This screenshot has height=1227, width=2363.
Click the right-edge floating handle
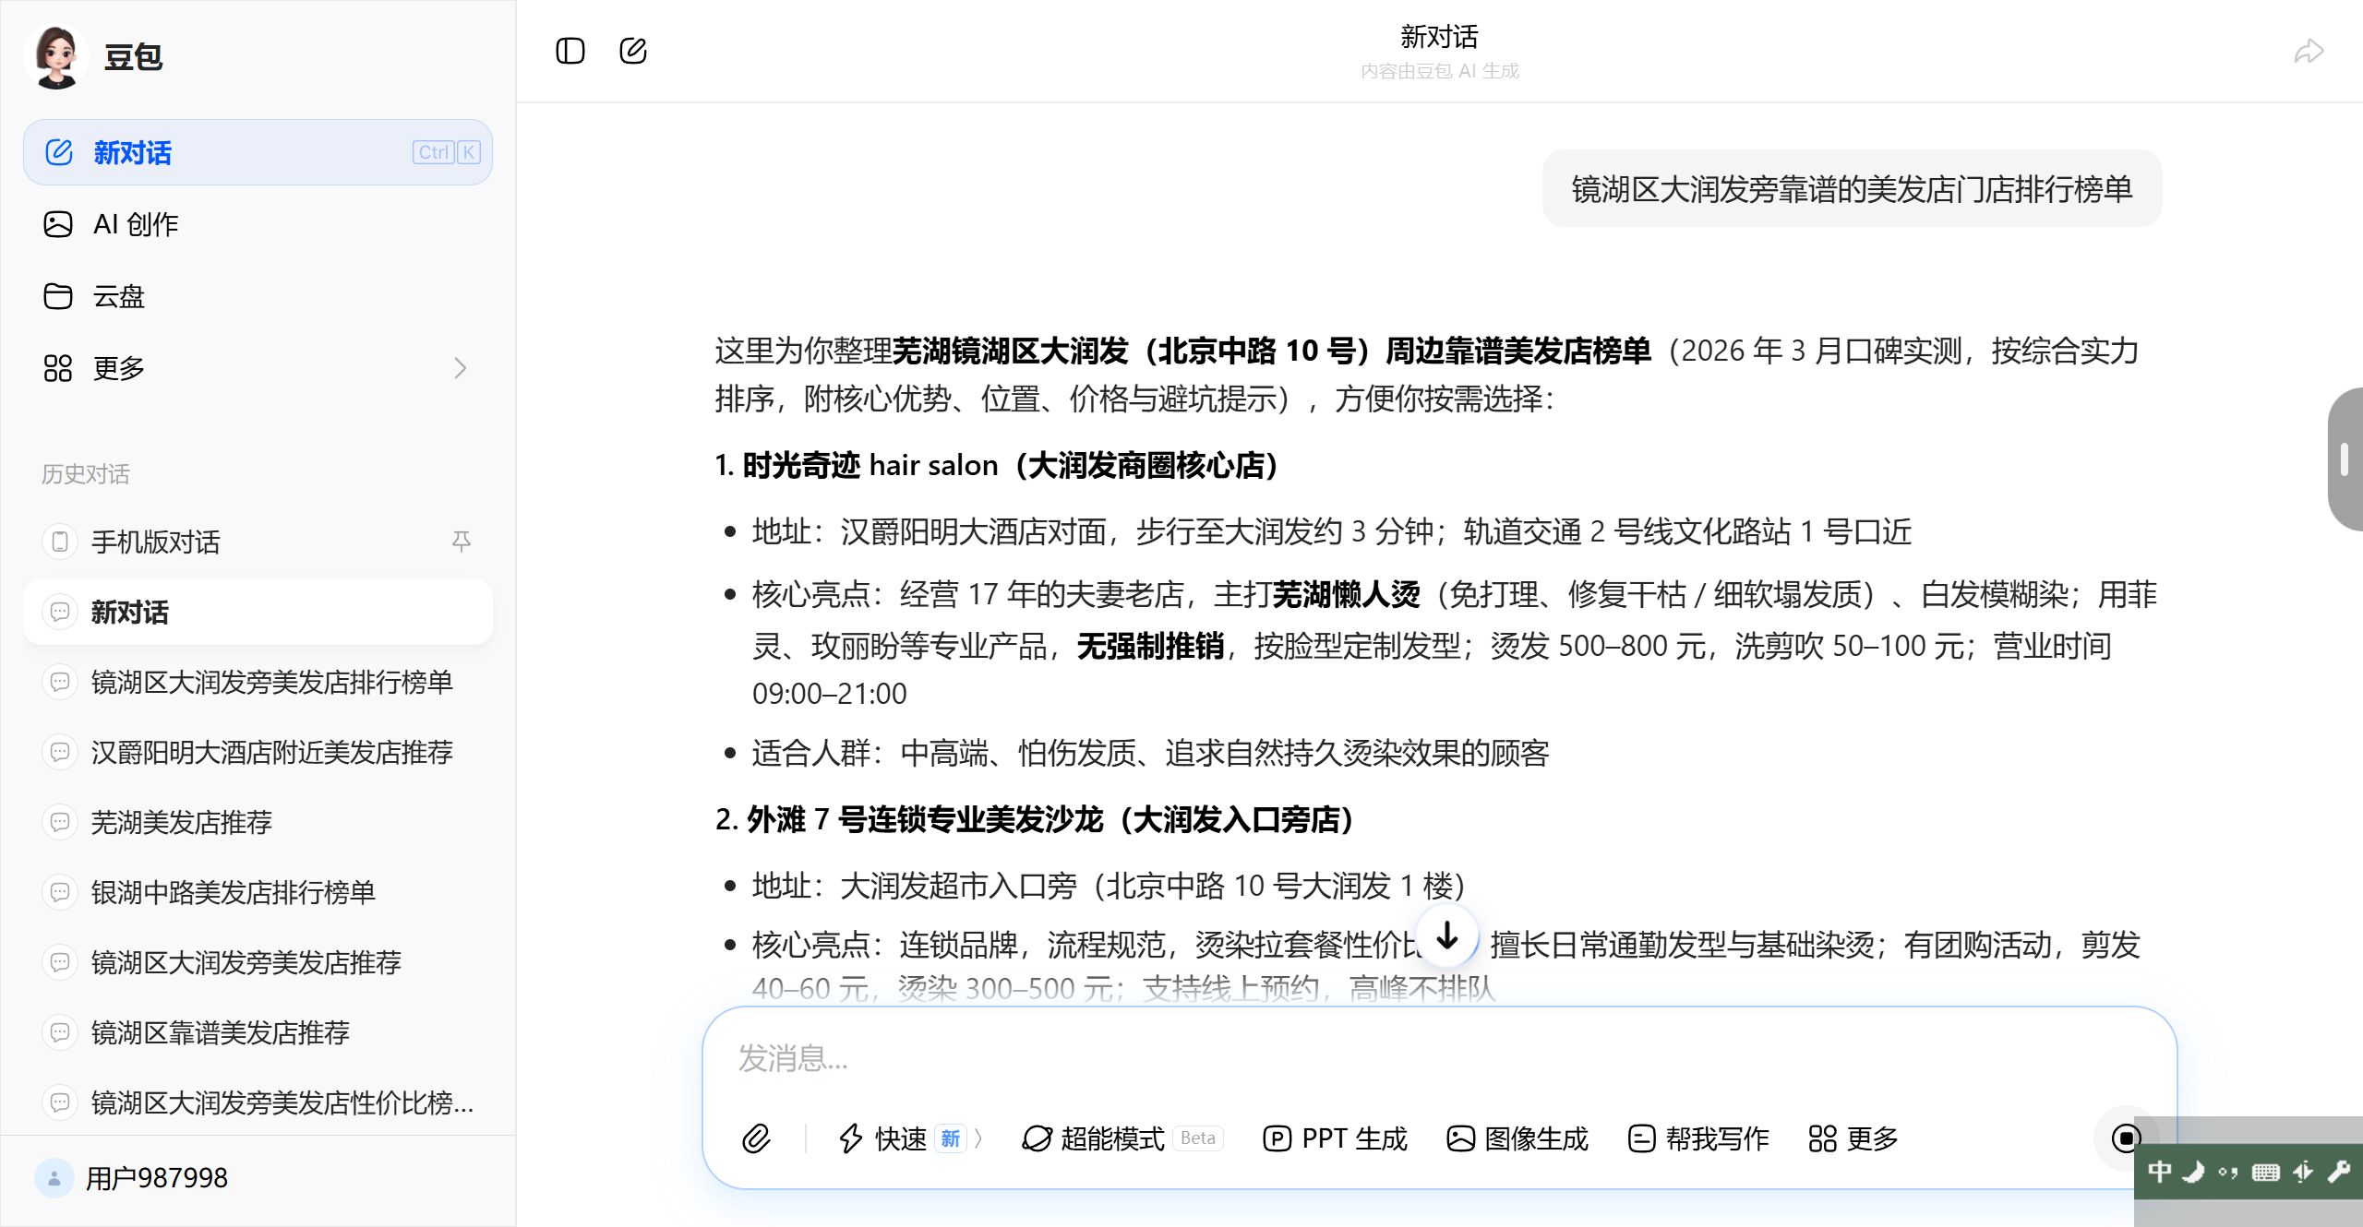[2345, 459]
